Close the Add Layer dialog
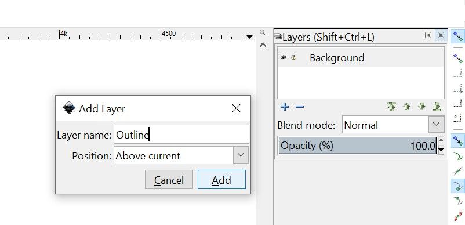The image size is (465, 225). click(x=236, y=108)
